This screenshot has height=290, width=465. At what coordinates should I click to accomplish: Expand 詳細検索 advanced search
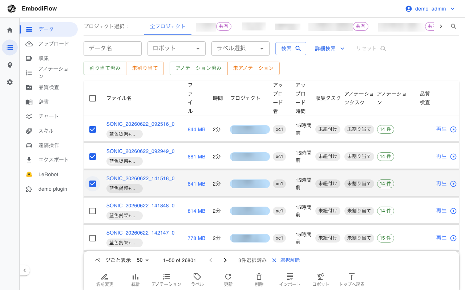(x=329, y=49)
